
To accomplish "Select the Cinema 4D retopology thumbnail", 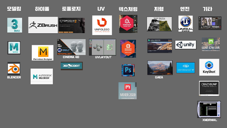I will tap(71, 47).
